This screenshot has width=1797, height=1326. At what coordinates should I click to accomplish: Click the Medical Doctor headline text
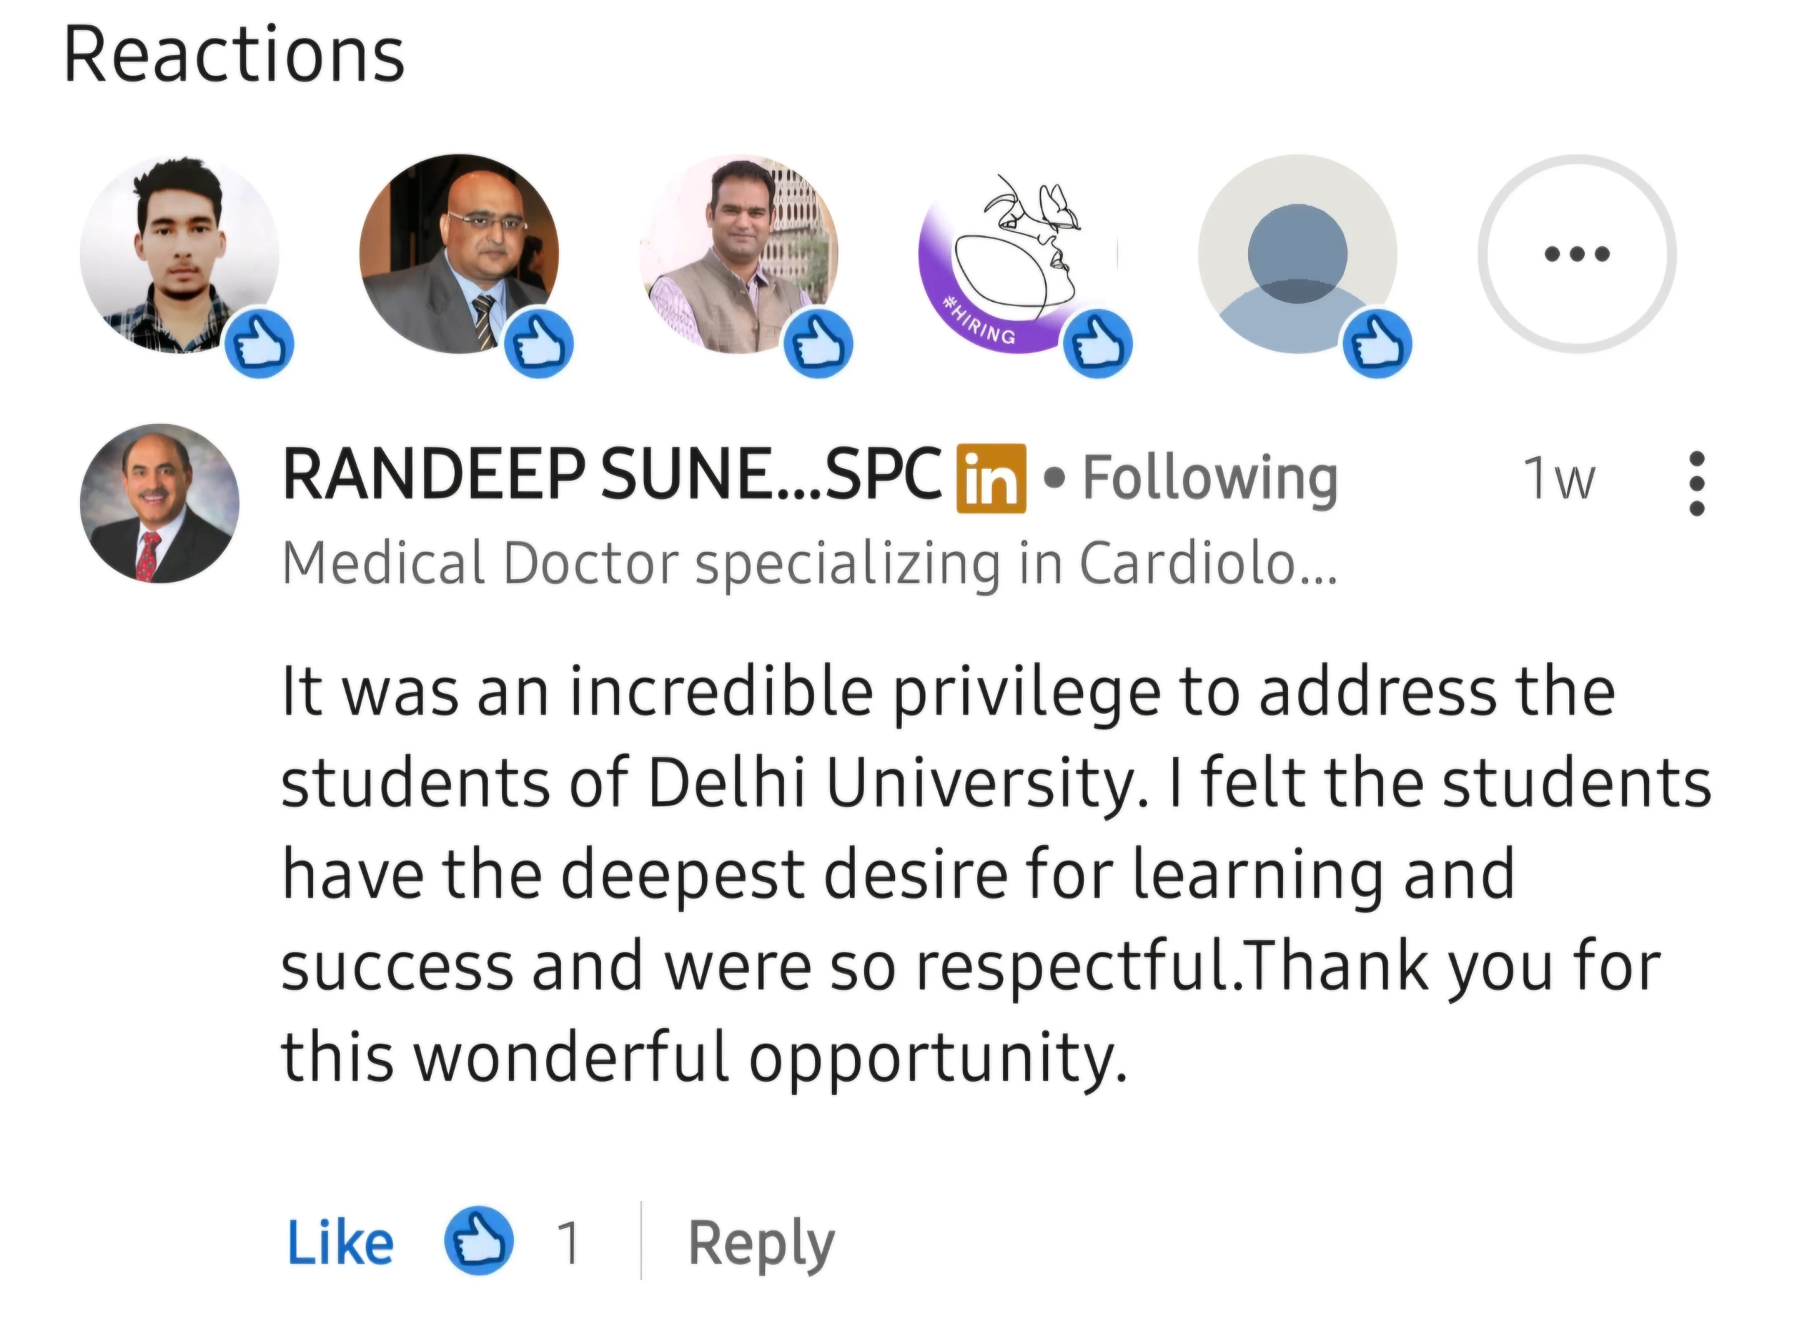coord(809,564)
